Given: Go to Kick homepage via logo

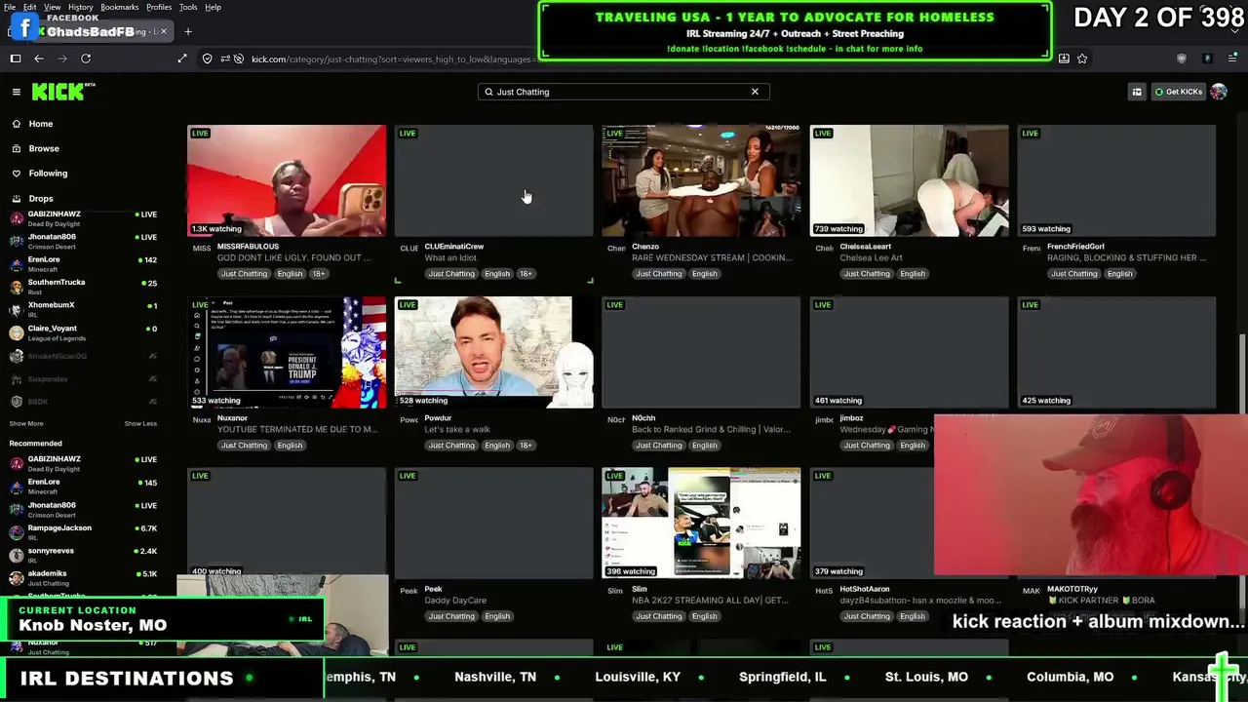Looking at the screenshot, I should pos(63,92).
